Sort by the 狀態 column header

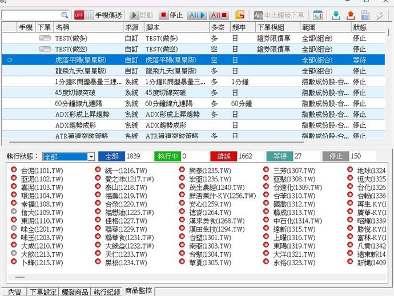coord(360,27)
